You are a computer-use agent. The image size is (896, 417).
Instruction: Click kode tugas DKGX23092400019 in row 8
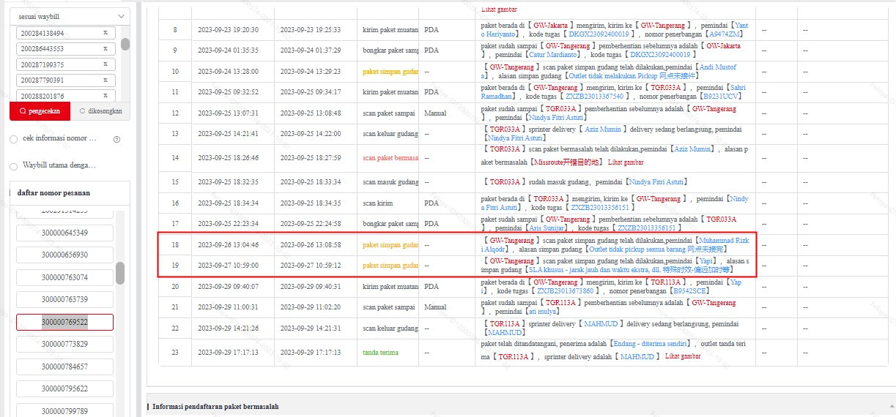coord(599,34)
